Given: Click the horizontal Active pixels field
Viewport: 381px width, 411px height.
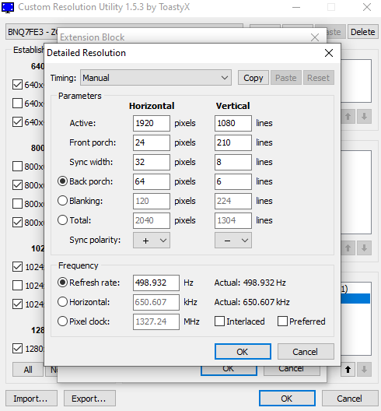Looking at the screenshot, I should point(152,123).
